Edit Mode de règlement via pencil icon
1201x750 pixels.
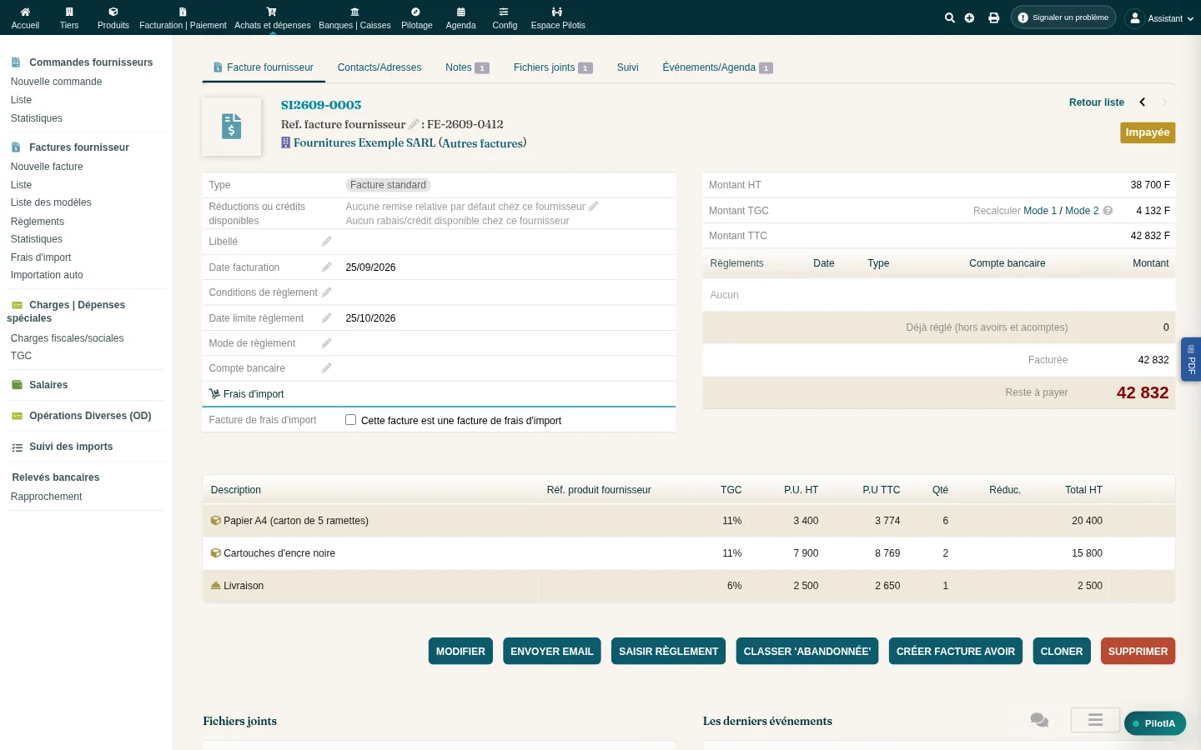pos(326,343)
